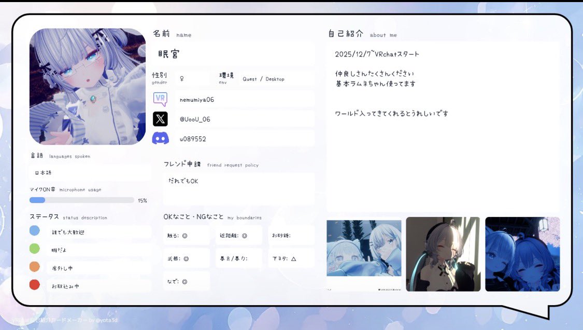The image size is (583, 330).
Task: Click the double-circle mark beside 近距離
Action: [x=245, y=236]
